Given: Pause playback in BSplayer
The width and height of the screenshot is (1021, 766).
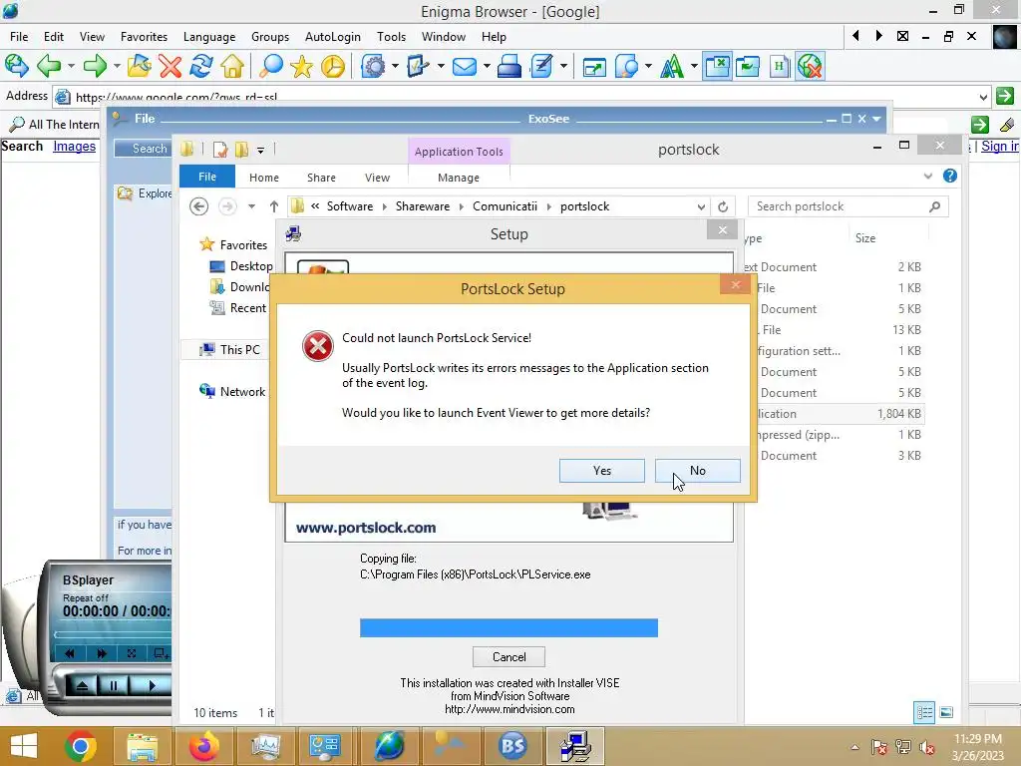Looking at the screenshot, I should click(x=114, y=685).
